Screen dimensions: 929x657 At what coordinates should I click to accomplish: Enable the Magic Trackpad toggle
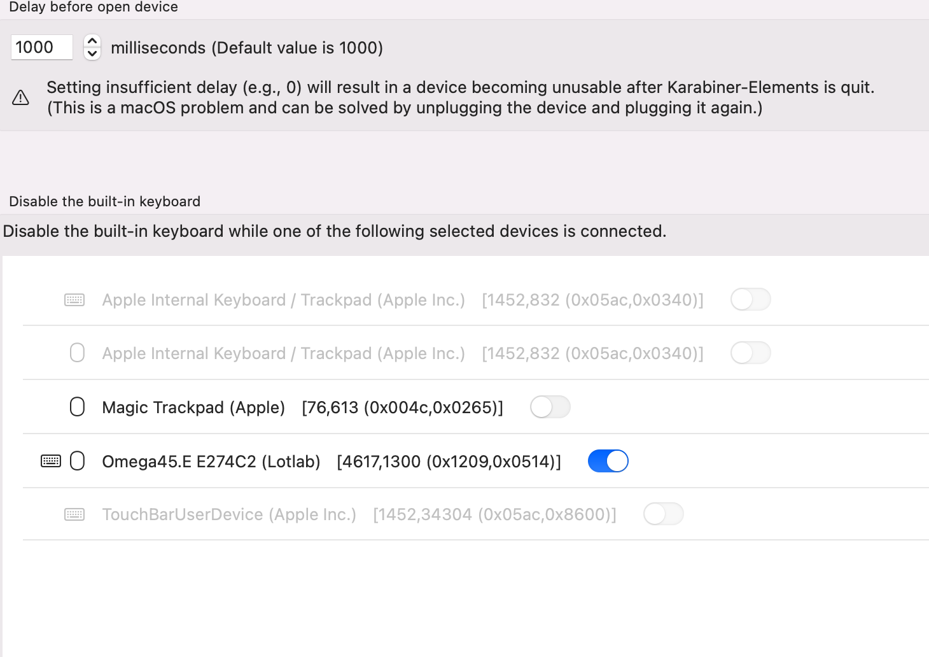click(550, 407)
